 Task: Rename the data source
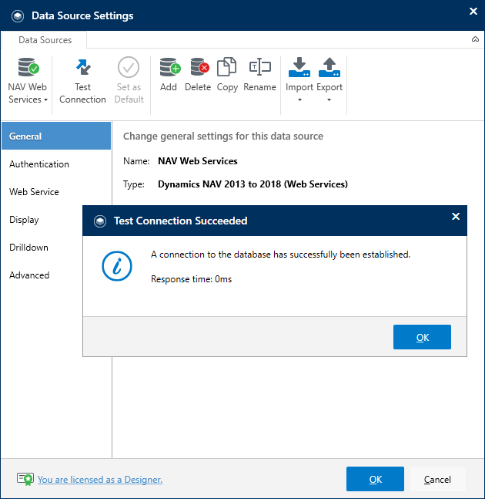[259, 75]
